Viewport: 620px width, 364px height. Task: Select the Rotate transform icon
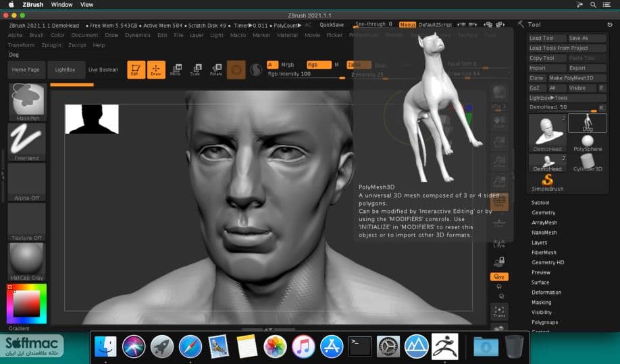pyautogui.click(x=216, y=69)
